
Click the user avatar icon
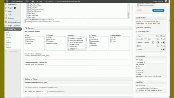coord(166,1)
